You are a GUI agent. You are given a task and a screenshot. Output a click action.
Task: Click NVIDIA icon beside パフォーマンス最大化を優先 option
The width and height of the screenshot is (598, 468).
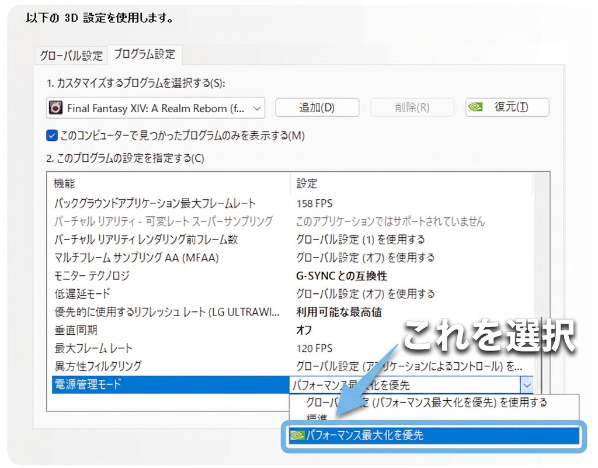click(x=297, y=435)
